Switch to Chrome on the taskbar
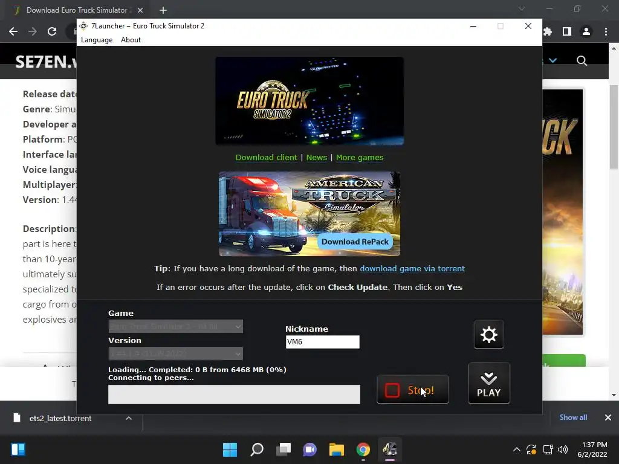 tap(363, 449)
